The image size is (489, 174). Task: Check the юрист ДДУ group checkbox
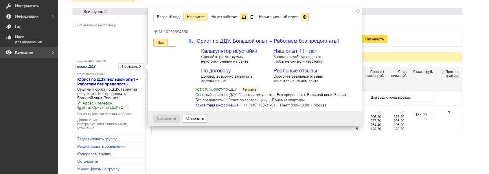74,66
